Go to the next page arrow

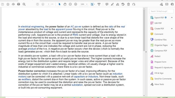tap(43, 4)
